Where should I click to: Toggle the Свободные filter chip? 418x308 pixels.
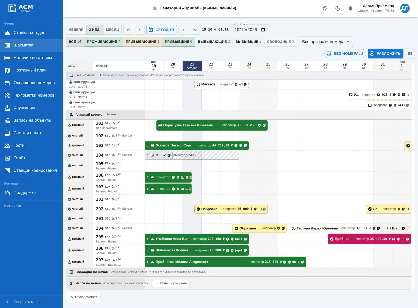pyautogui.click(x=280, y=42)
